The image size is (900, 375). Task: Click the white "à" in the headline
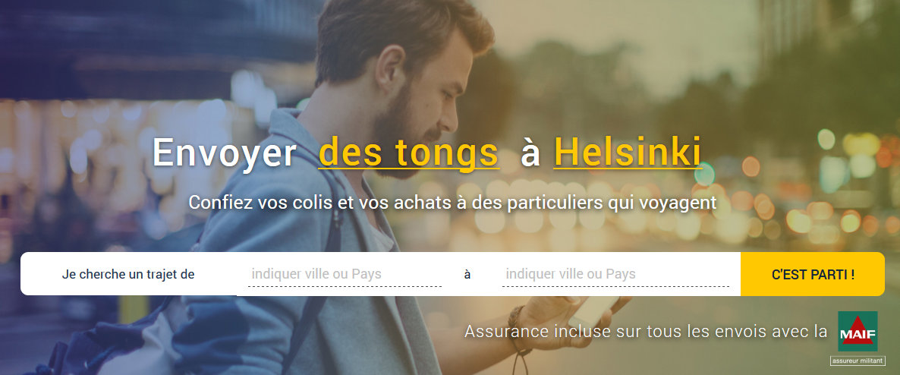point(531,154)
